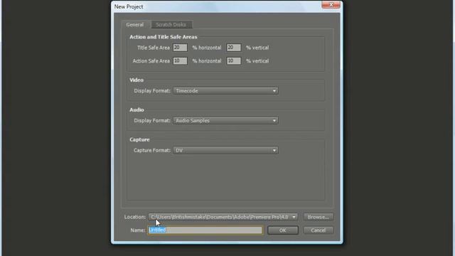Viewport: 455px width, 256px height.
Task: Switch to the General tab
Action: (x=135, y=25)
